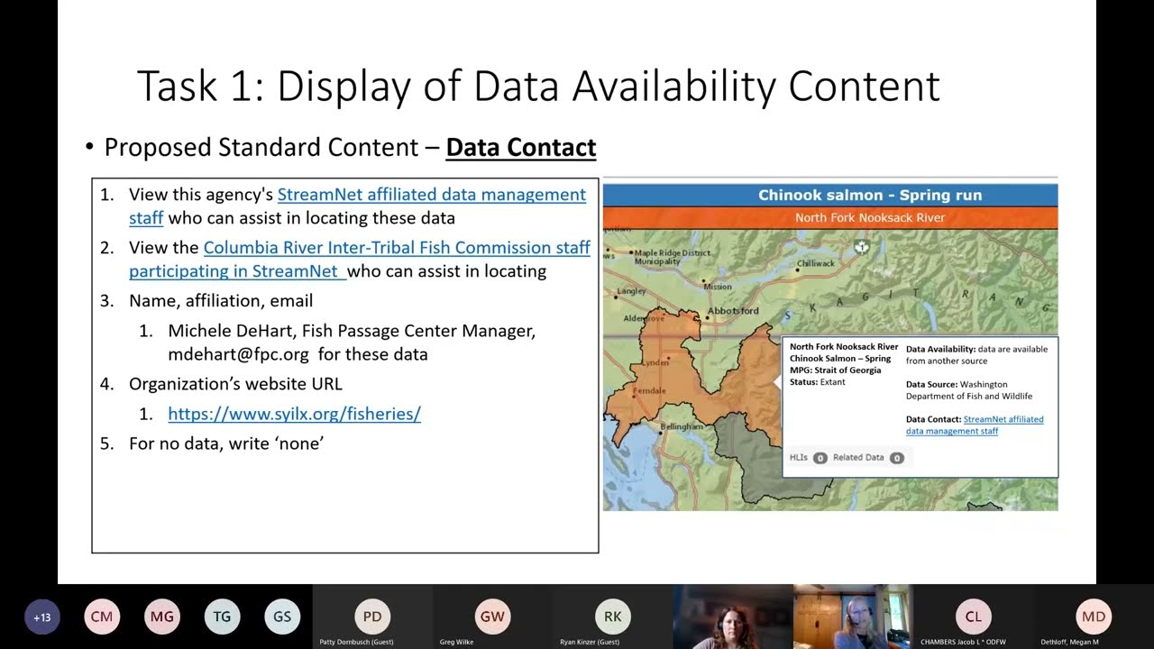Image resolution: width=1154 pixels, height=649 pixels.
Task: Click the North Fork Nooksack River orange bar
Action: (830, 217)
